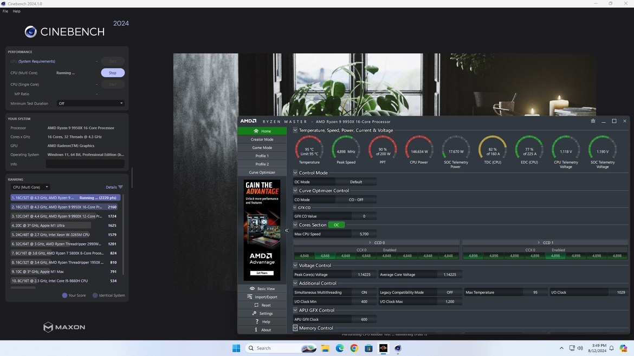
Task: Toggle Legacy Compatibility Mode OFF value
Action: (x=450, y=292)
